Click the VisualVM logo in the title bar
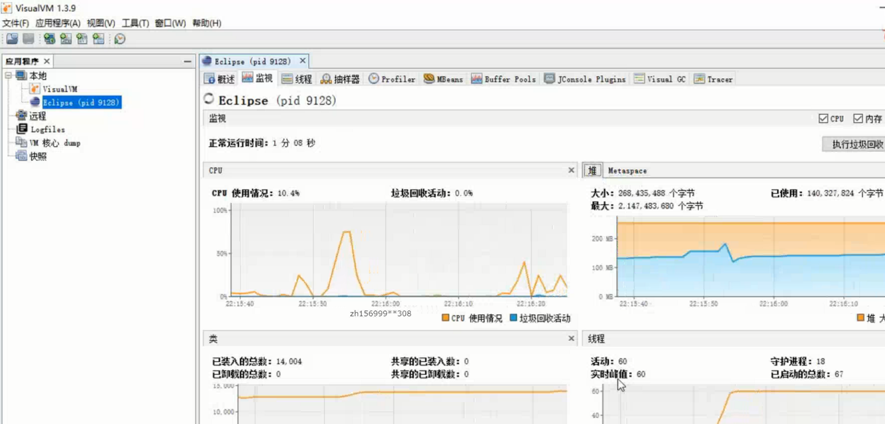 pyautogui.click(x=7, y=8)
